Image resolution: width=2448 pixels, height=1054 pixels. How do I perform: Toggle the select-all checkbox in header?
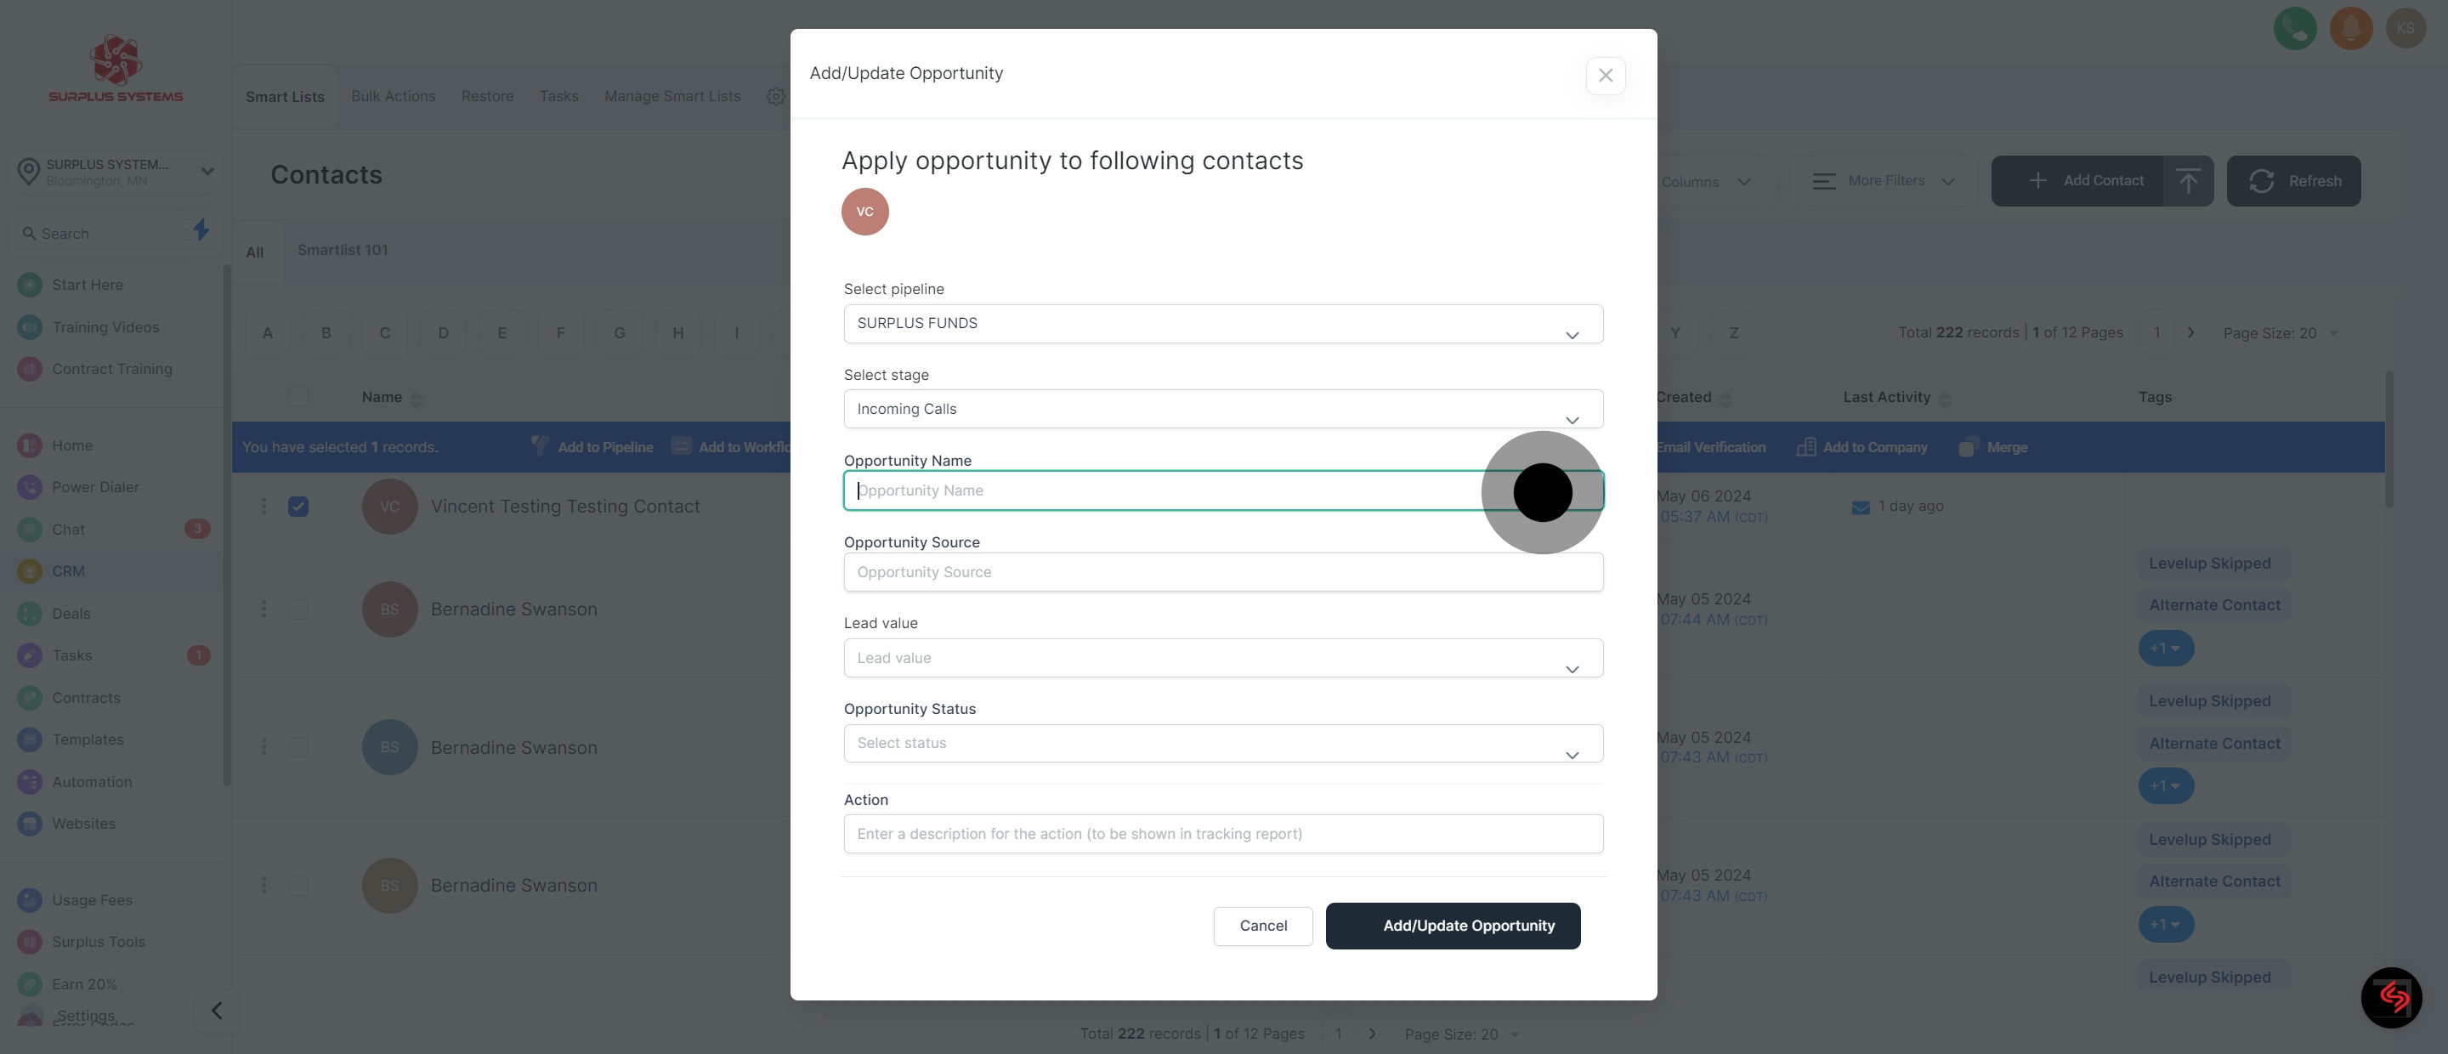pyautogui.click(x=298, y=396)
